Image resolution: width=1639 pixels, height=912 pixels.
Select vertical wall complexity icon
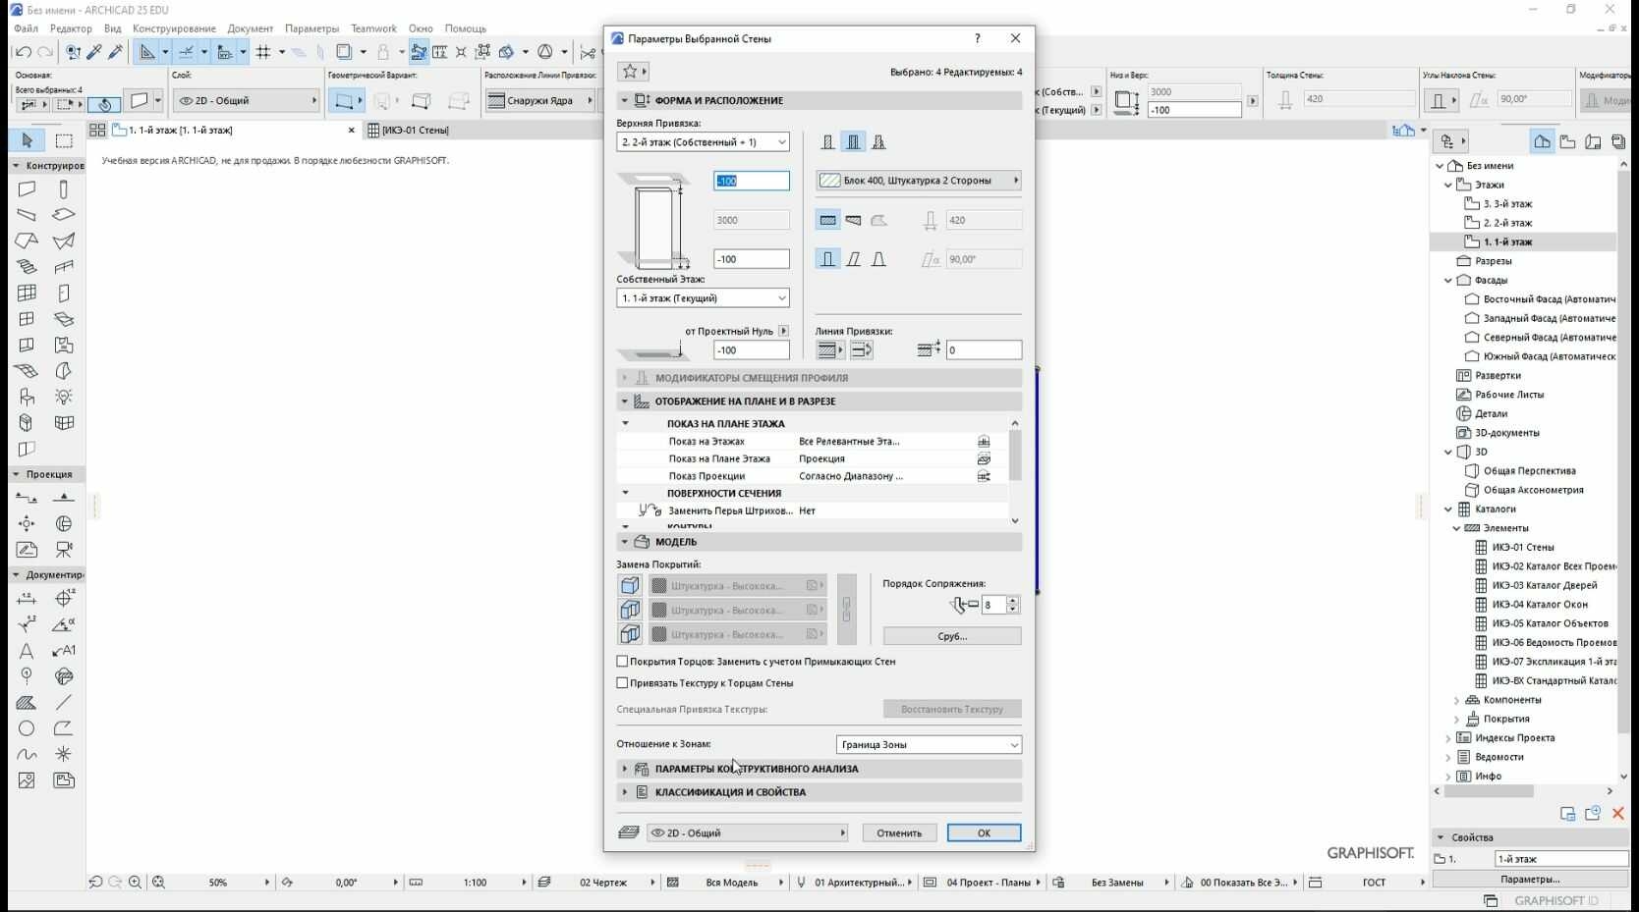[828, 259]
